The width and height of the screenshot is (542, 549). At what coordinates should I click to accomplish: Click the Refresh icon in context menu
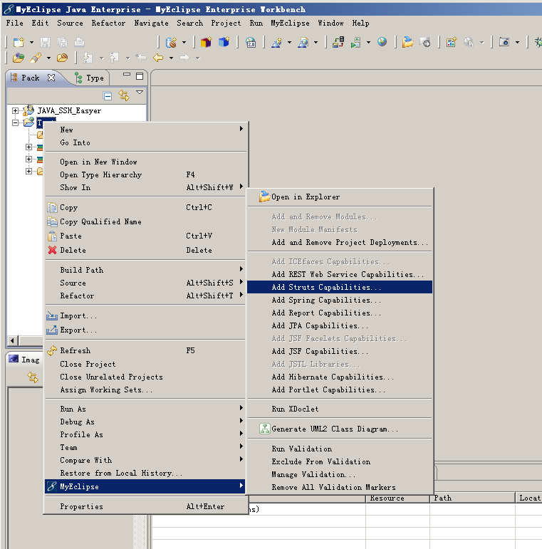[x=51, y=351]
